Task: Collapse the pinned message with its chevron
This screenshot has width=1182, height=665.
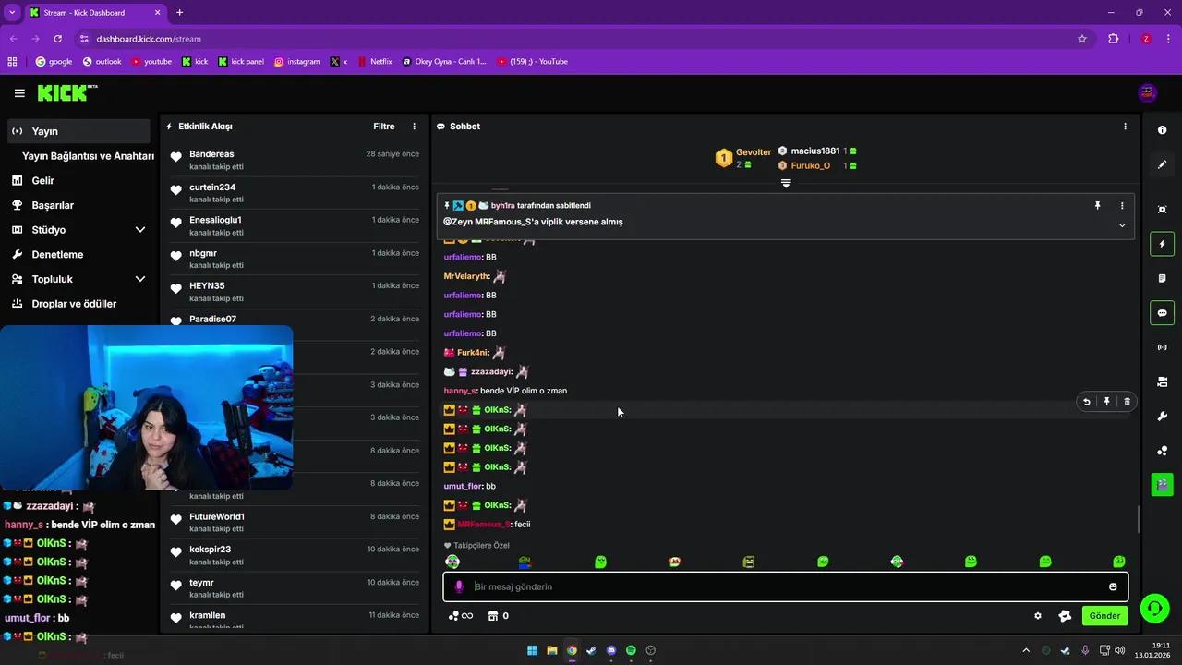Action: tap(1122, 224)
